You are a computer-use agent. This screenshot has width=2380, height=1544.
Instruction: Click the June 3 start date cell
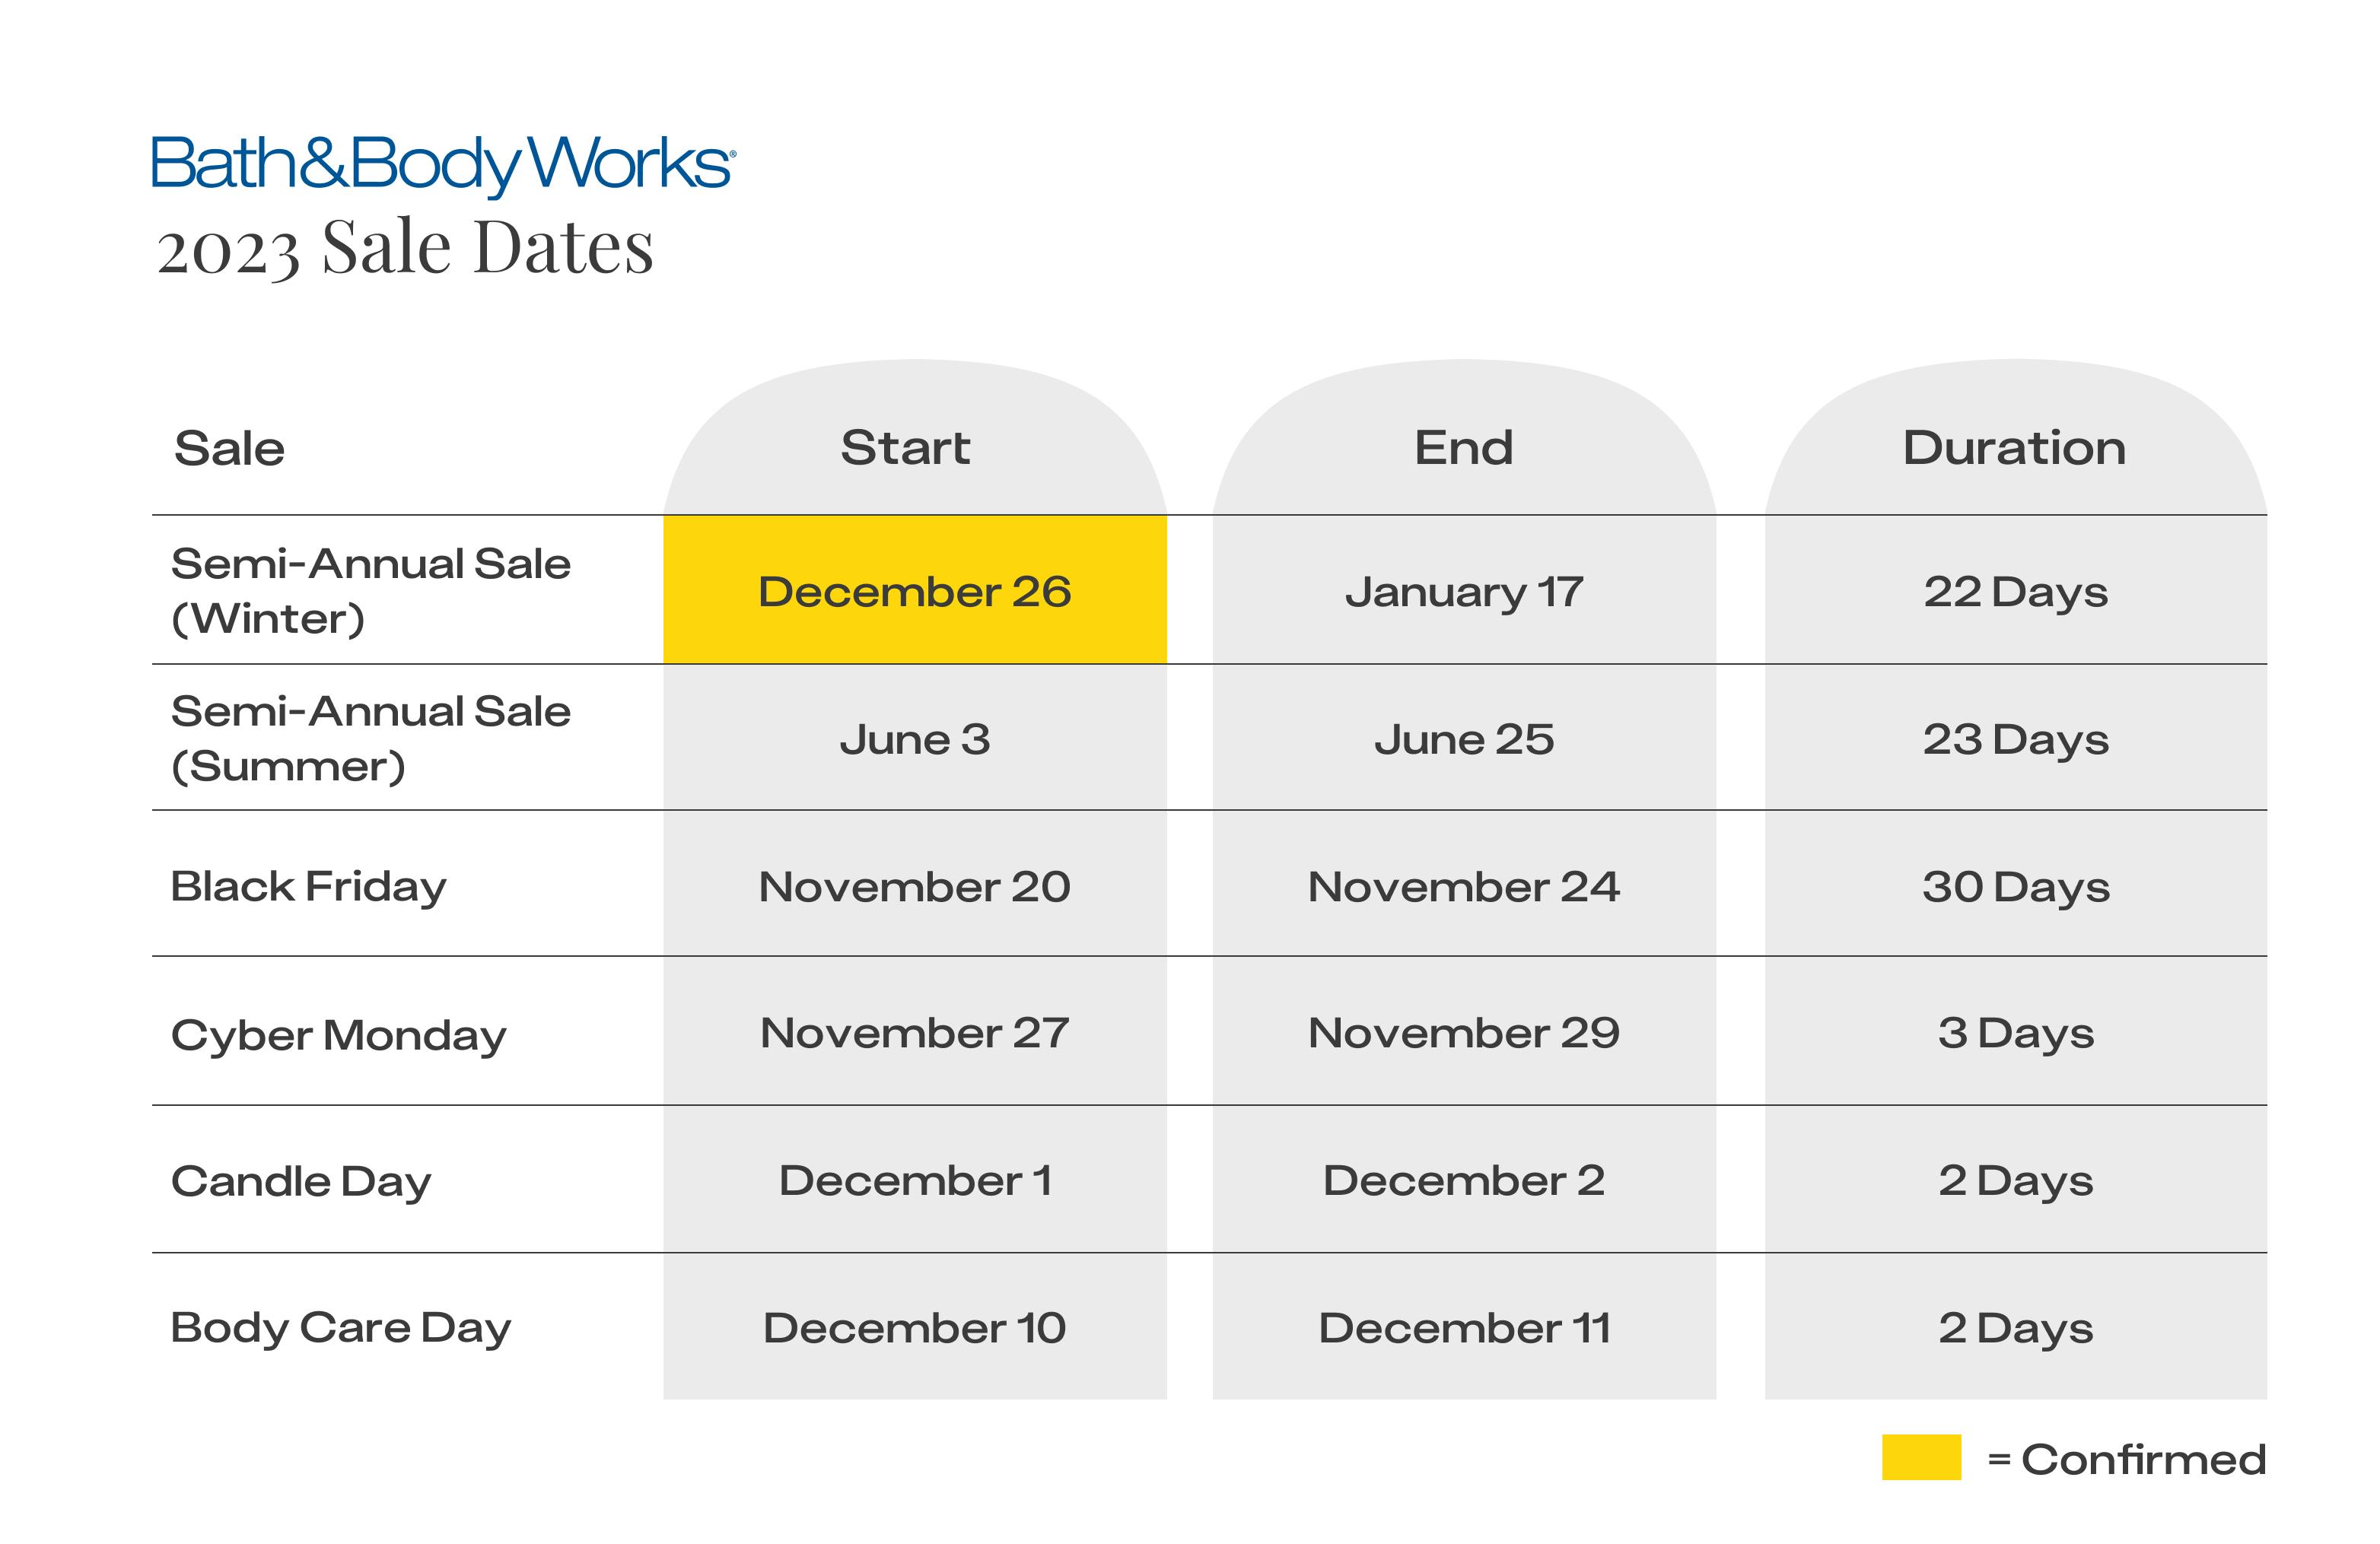[914, 739]
